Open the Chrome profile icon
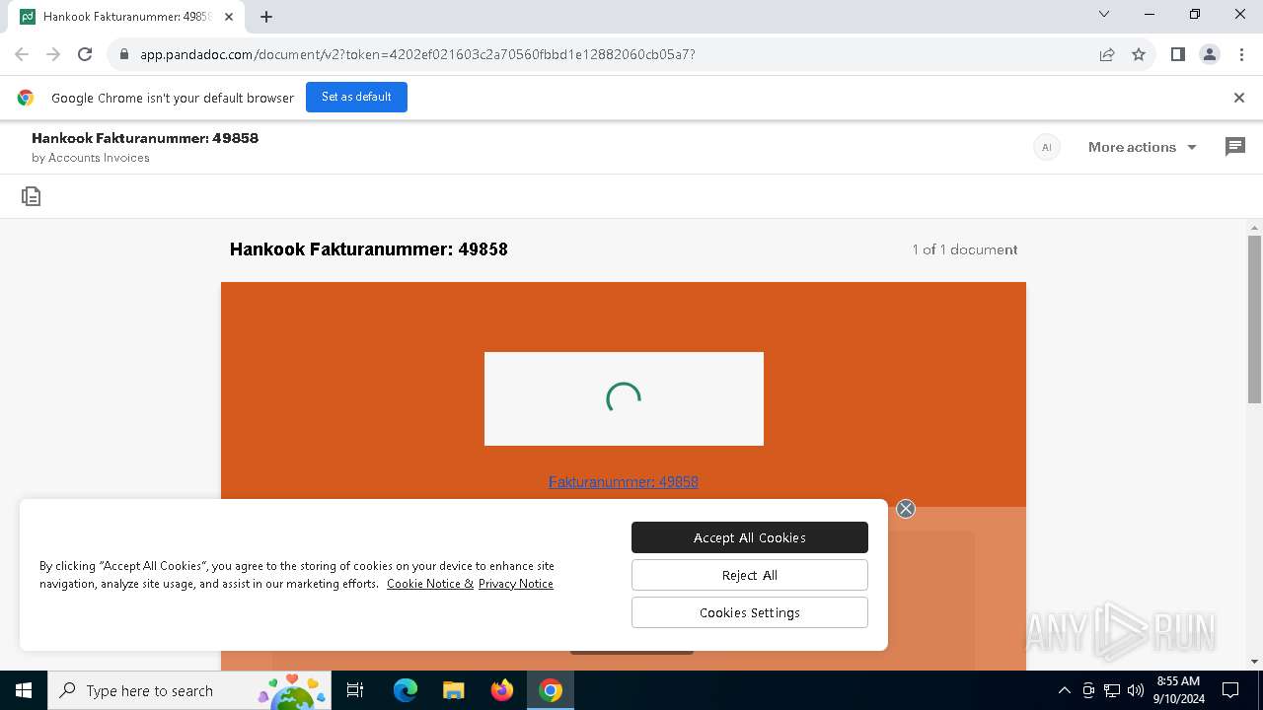This screenshot has width=1263, height=710. point(1210,54)
